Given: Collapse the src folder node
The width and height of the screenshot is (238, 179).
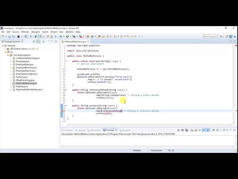Looking at the screenshot, I should pos(5,52).
